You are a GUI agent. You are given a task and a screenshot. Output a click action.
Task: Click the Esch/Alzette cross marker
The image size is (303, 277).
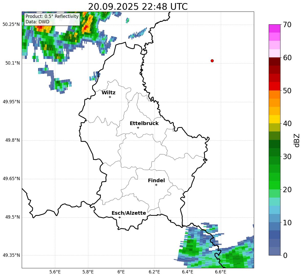[120, 217]
